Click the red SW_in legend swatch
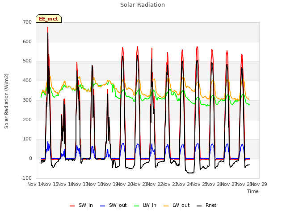The width and height of the screenshot is (286, 214). tap(72, 206)
